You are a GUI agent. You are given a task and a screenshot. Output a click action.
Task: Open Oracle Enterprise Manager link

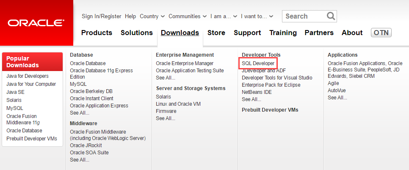(x=185, y=63)
